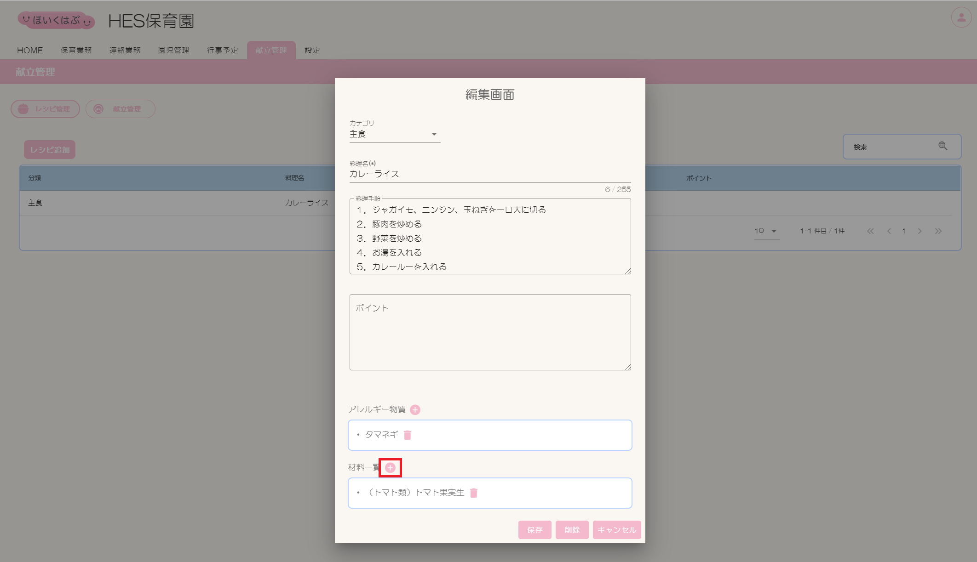Open the 園児管理 menu
Viewport: 977px width, 562px height.
click(174, 50)
